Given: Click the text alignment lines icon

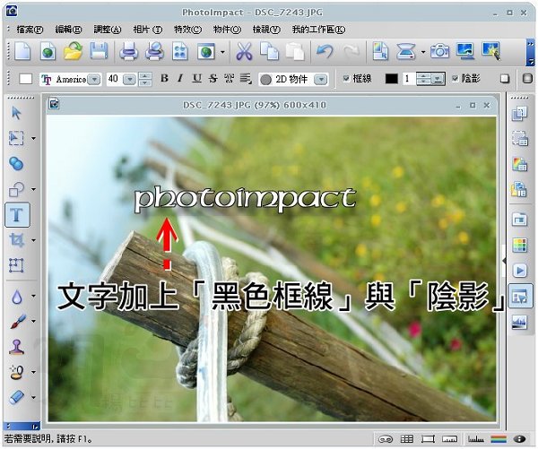Looking at the screenshot, I should coord(246,79).
